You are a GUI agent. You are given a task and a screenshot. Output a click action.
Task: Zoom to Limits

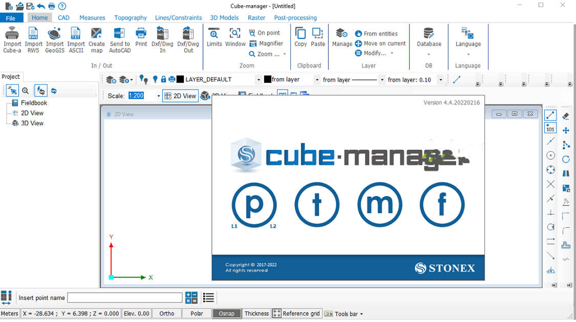click(214, 37)
